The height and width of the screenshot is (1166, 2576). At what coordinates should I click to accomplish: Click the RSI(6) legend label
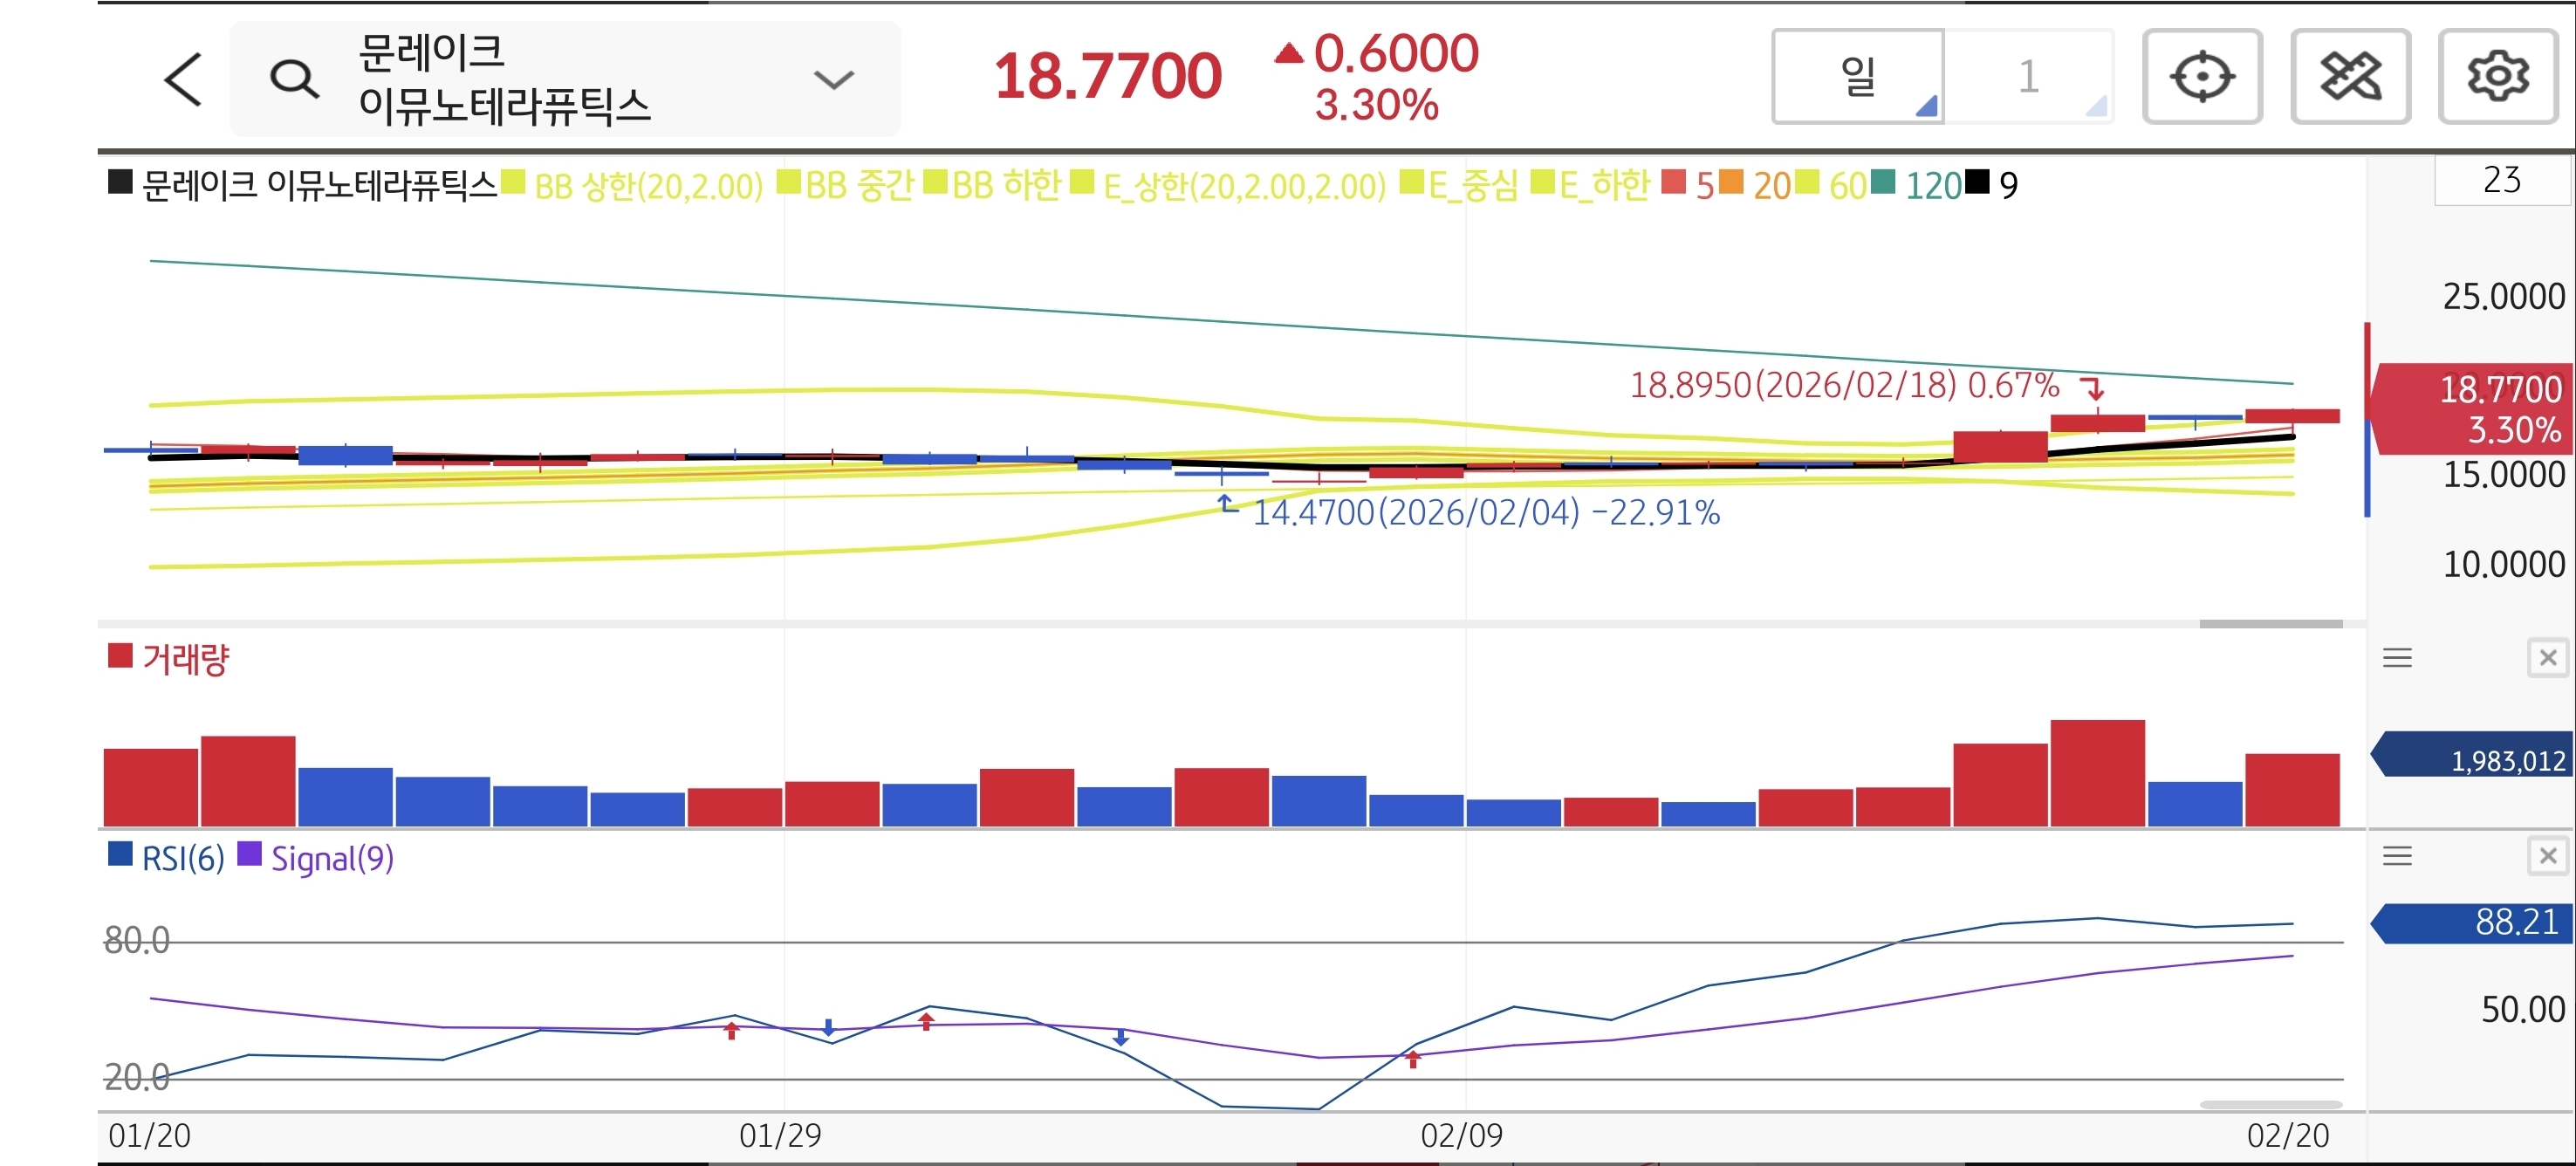tap(182, 858)
